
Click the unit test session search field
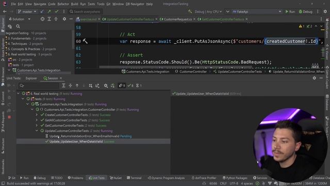coord(39,85)
